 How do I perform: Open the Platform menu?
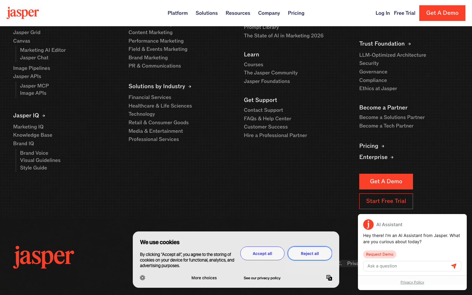[178, 13]
